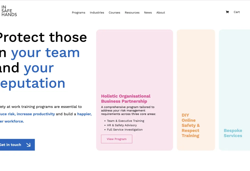Click the View Program button
This screenshot has width=250, height=171.
pos(116,139)
